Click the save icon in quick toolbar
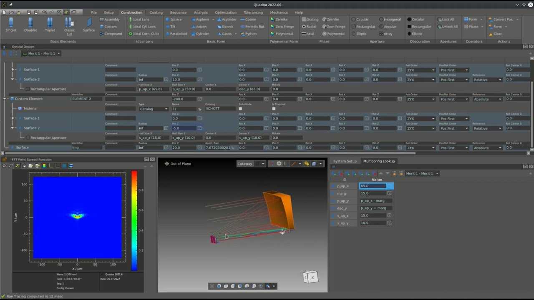 [30, 12]
